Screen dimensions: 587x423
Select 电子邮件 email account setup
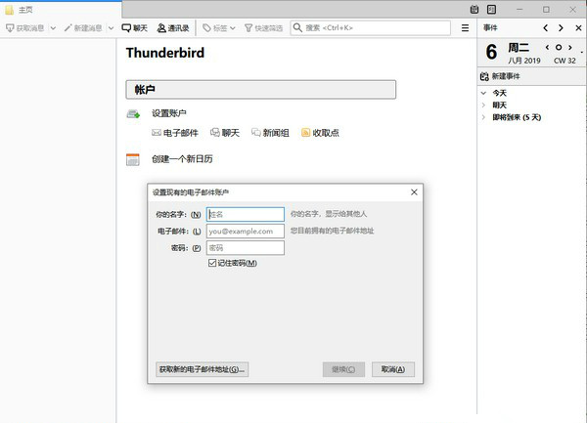(177, 133)
